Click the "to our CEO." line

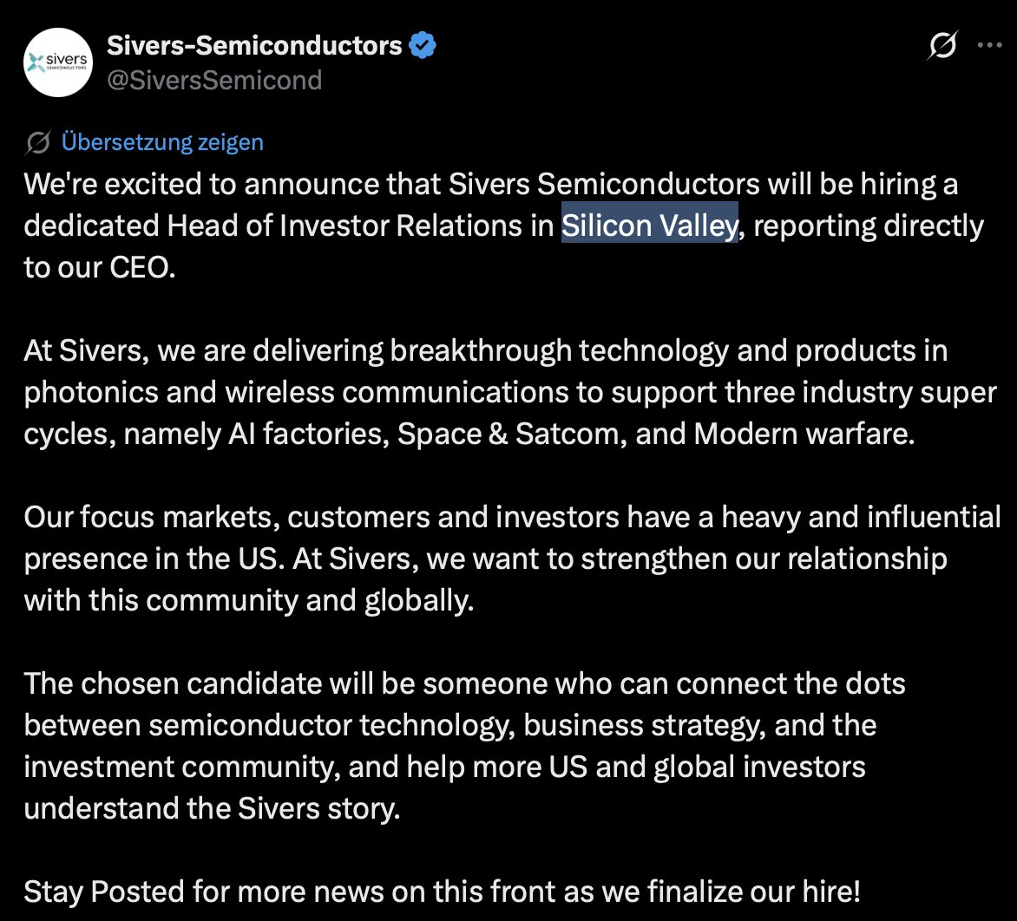(x=100, y=267)
